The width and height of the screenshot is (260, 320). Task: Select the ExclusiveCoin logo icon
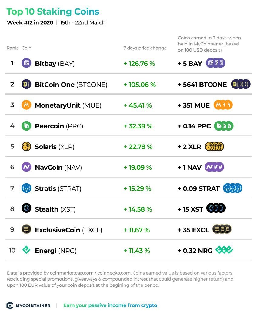click(26, 229)
